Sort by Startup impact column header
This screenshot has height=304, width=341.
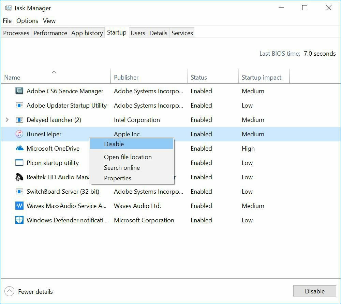pyautogui.click(x=262, y=78)
